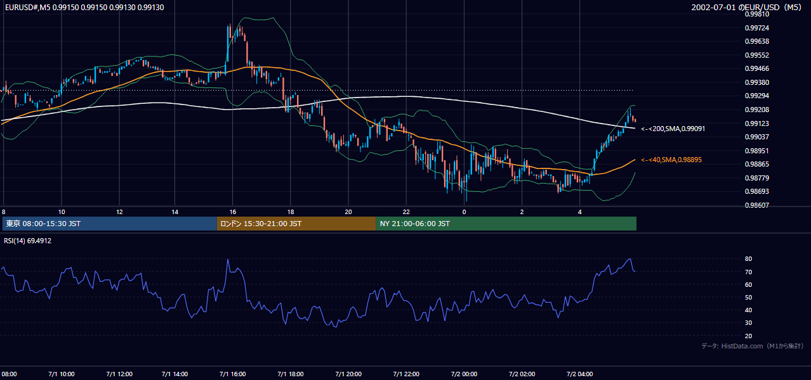Click price axis value 0.99208
Screen dimensions: 811x380
coord(756,110)
